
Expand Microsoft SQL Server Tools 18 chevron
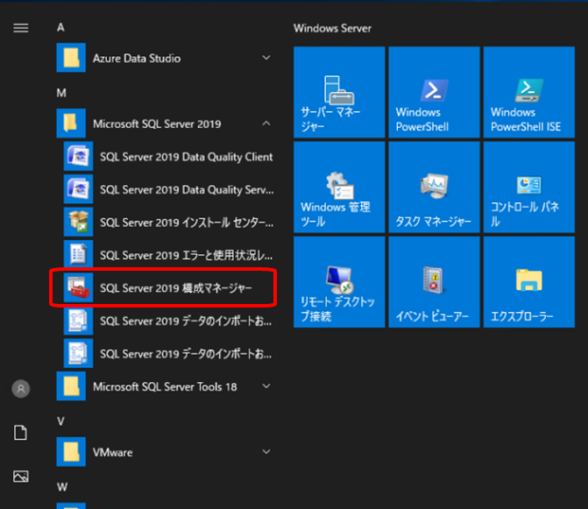266,386
